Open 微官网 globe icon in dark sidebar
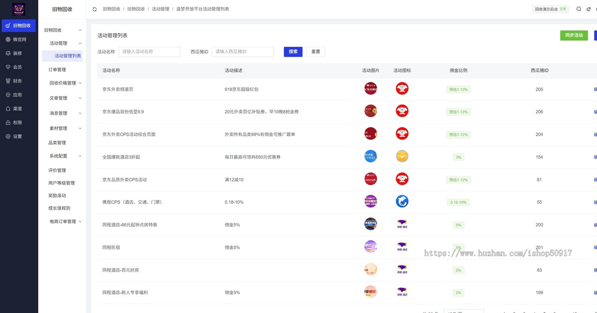597x313 pixels. (8, 39)
